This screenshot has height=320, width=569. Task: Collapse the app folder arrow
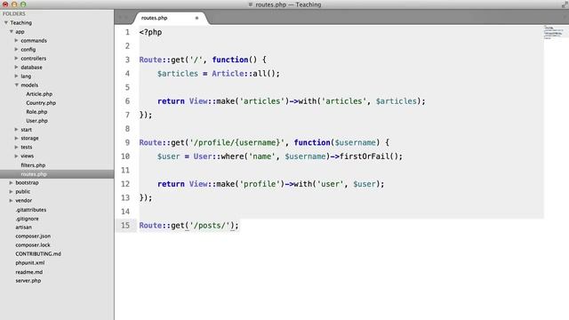12,32
